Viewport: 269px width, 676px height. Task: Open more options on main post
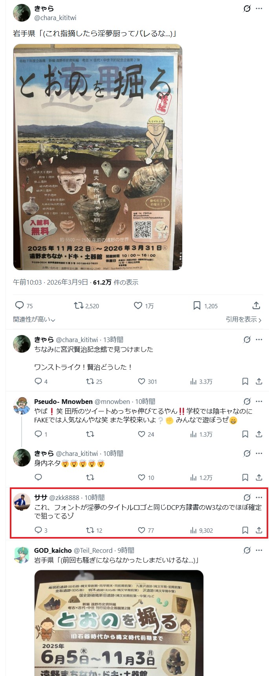tap(259, 9)
